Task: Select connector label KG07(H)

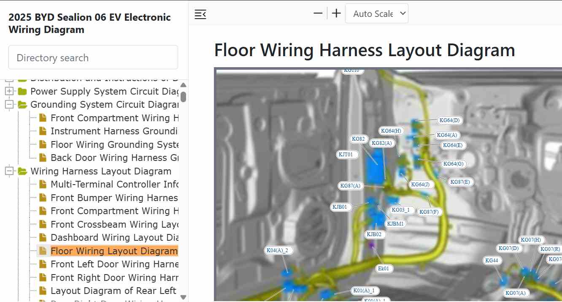Action: [x=531, y=240]
